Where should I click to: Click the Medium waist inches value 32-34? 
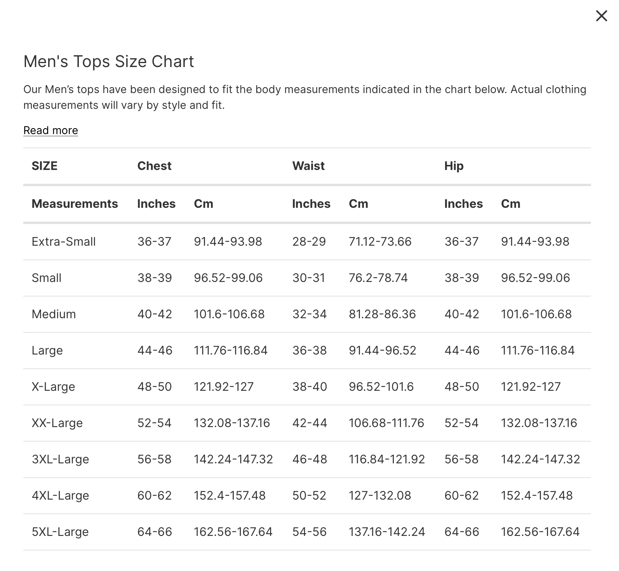(x=309, y=314)
